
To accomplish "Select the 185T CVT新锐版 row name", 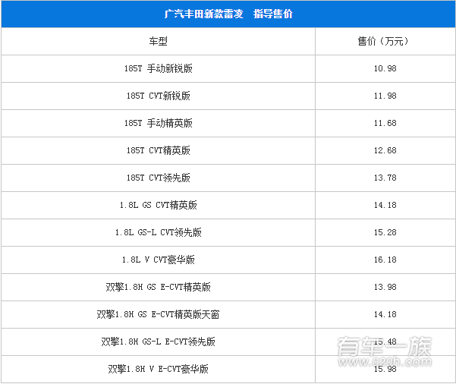I will click(159, 96).
